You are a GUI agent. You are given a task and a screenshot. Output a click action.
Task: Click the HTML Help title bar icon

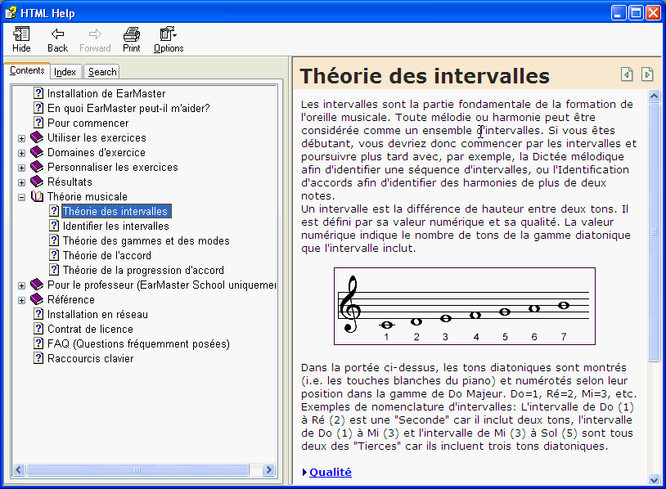[11, 13]
